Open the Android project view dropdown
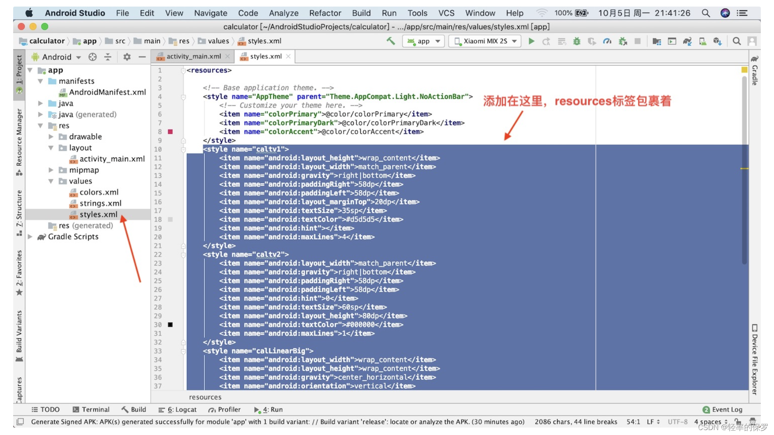Image resolution: width=774 pixels, height=435 pixels. (x=57, y=57)
